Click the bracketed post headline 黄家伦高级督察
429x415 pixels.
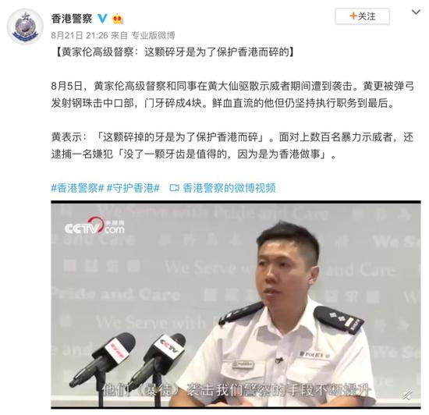[x=175, y=52]
